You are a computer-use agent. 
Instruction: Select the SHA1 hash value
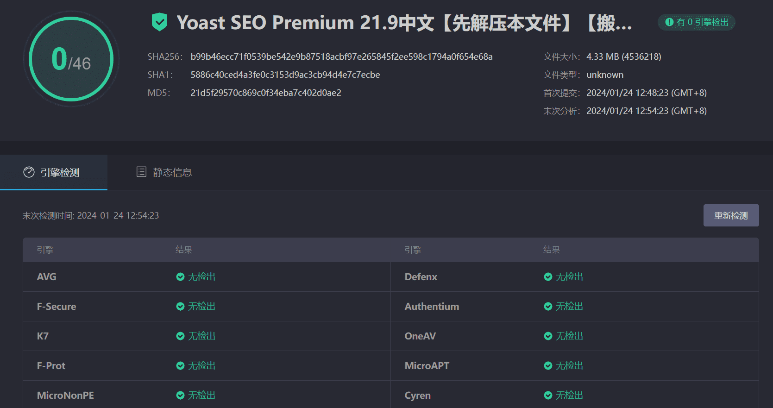[285, 75]
